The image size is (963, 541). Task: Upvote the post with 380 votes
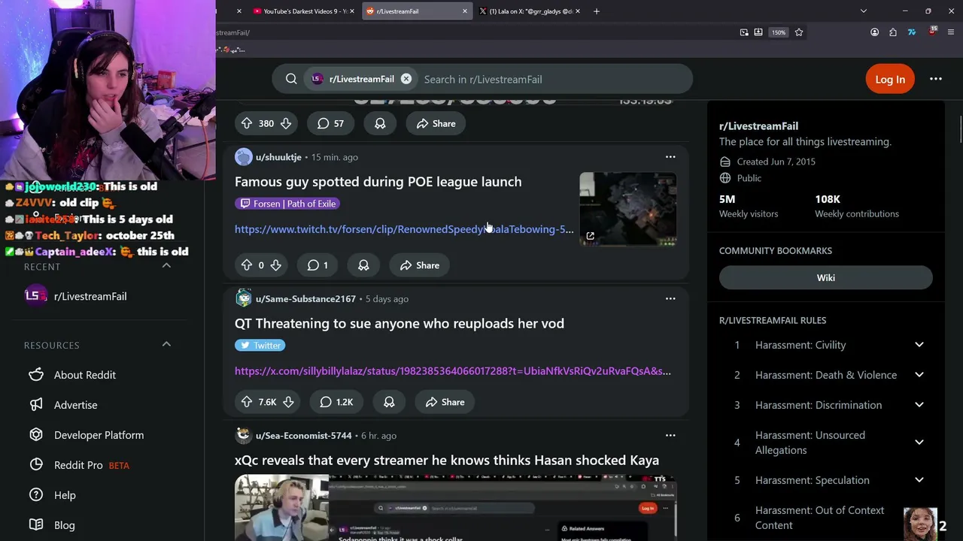click(x=247, y=123)
